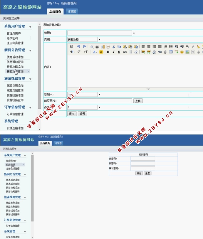Image resolution: width=203 pixels, height=239 pixels.
Task: Open the Insert Template icon
Action: pos(103,46)
